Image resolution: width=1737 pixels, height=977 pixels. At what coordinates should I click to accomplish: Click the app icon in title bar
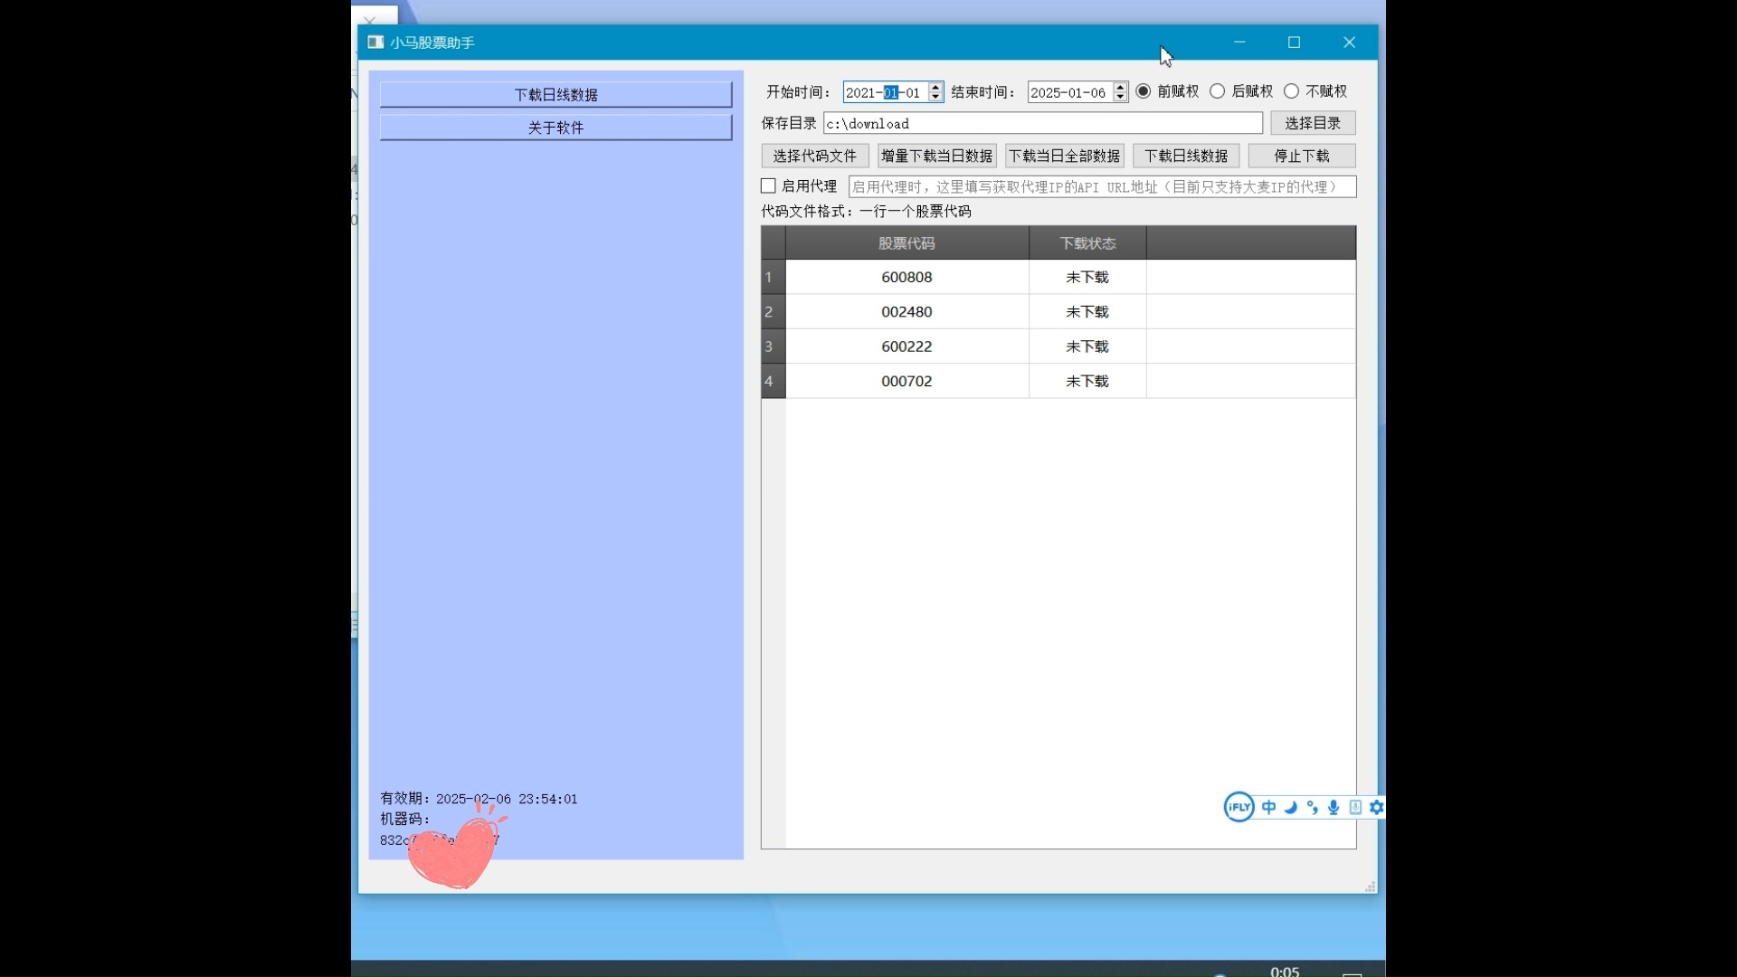(375, 43)
